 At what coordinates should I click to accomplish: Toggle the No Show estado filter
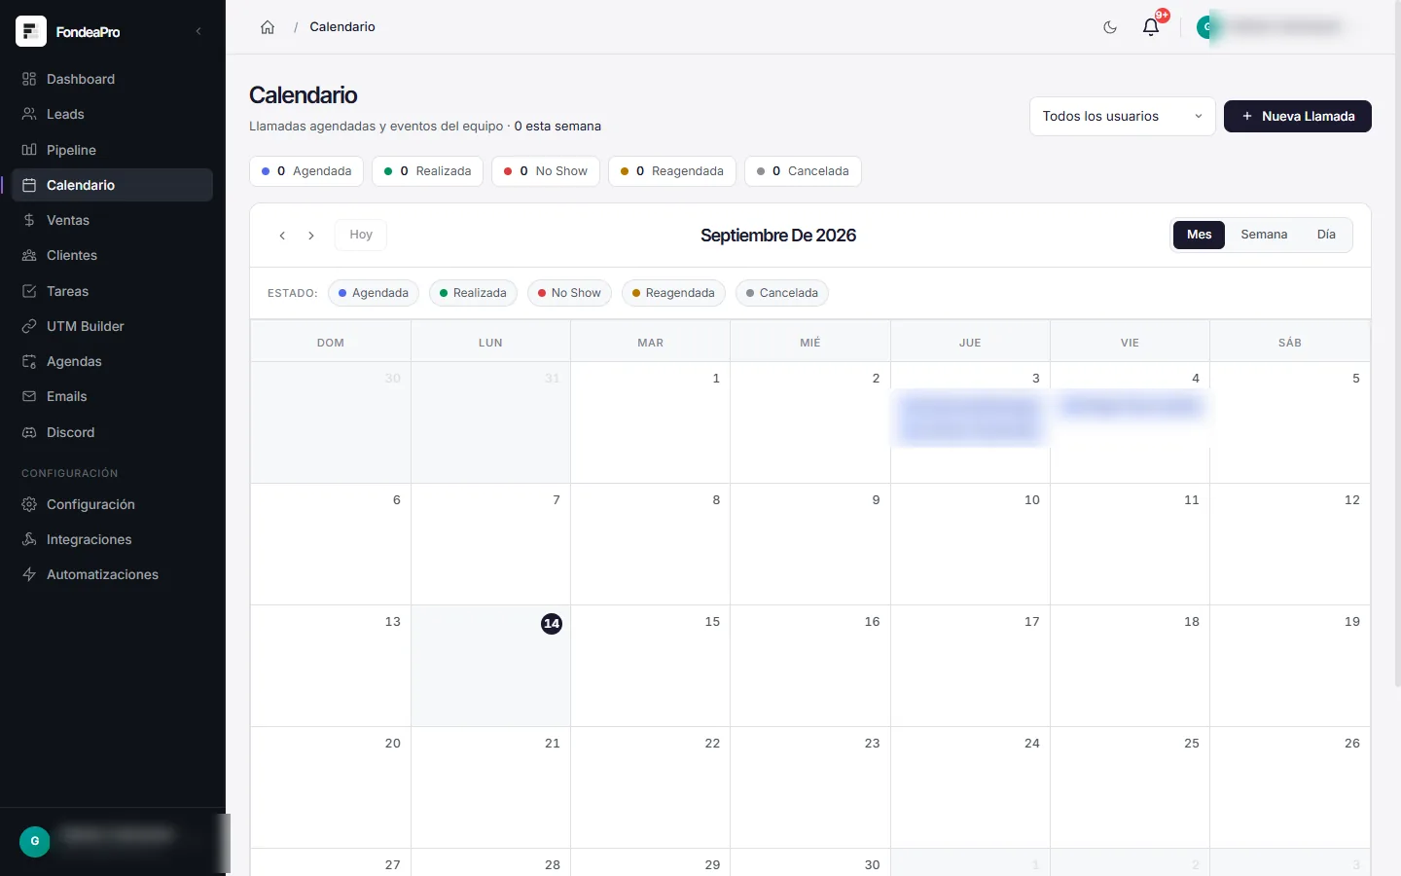coord(569,293)
